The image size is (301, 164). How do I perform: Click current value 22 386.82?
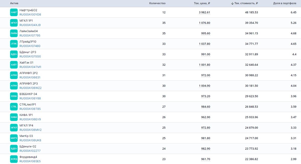252,159
